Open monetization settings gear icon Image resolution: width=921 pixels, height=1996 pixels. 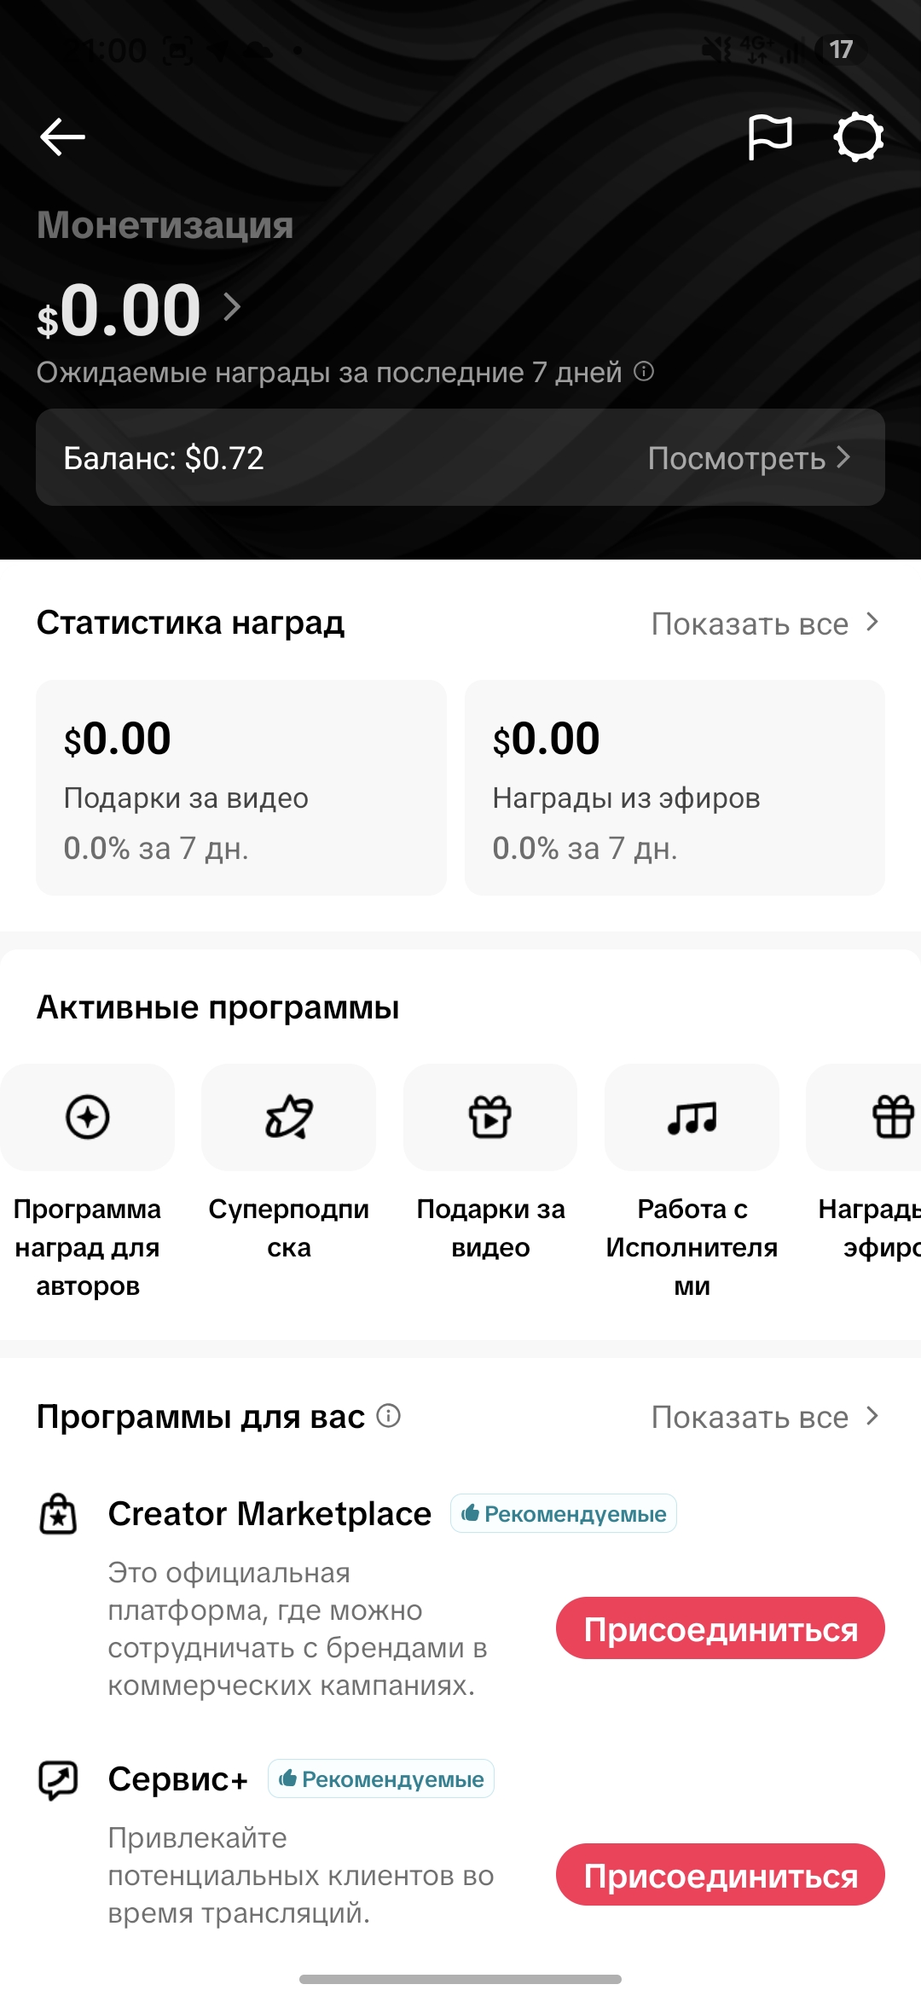(x=858, y=137)
